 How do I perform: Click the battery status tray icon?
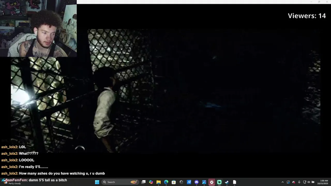(313, 182)
